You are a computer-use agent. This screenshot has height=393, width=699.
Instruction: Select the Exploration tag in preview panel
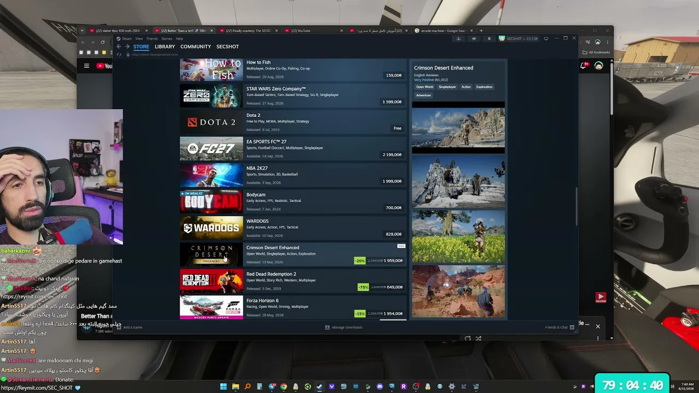[484, 87]
